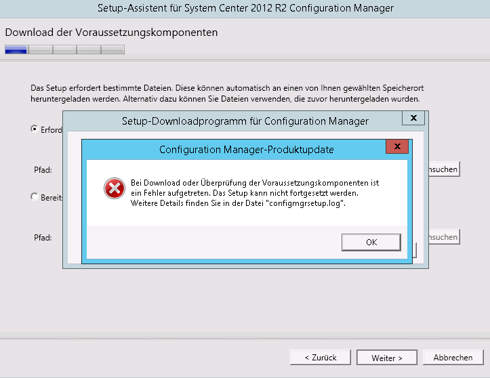Close the Configuration Manager-Produktupdate dialog with red X

(x=397, y=146)
